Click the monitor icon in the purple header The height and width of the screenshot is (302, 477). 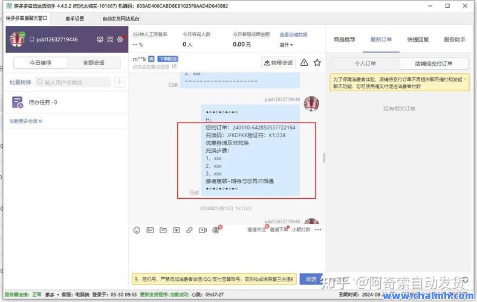[x=100, y=39]
